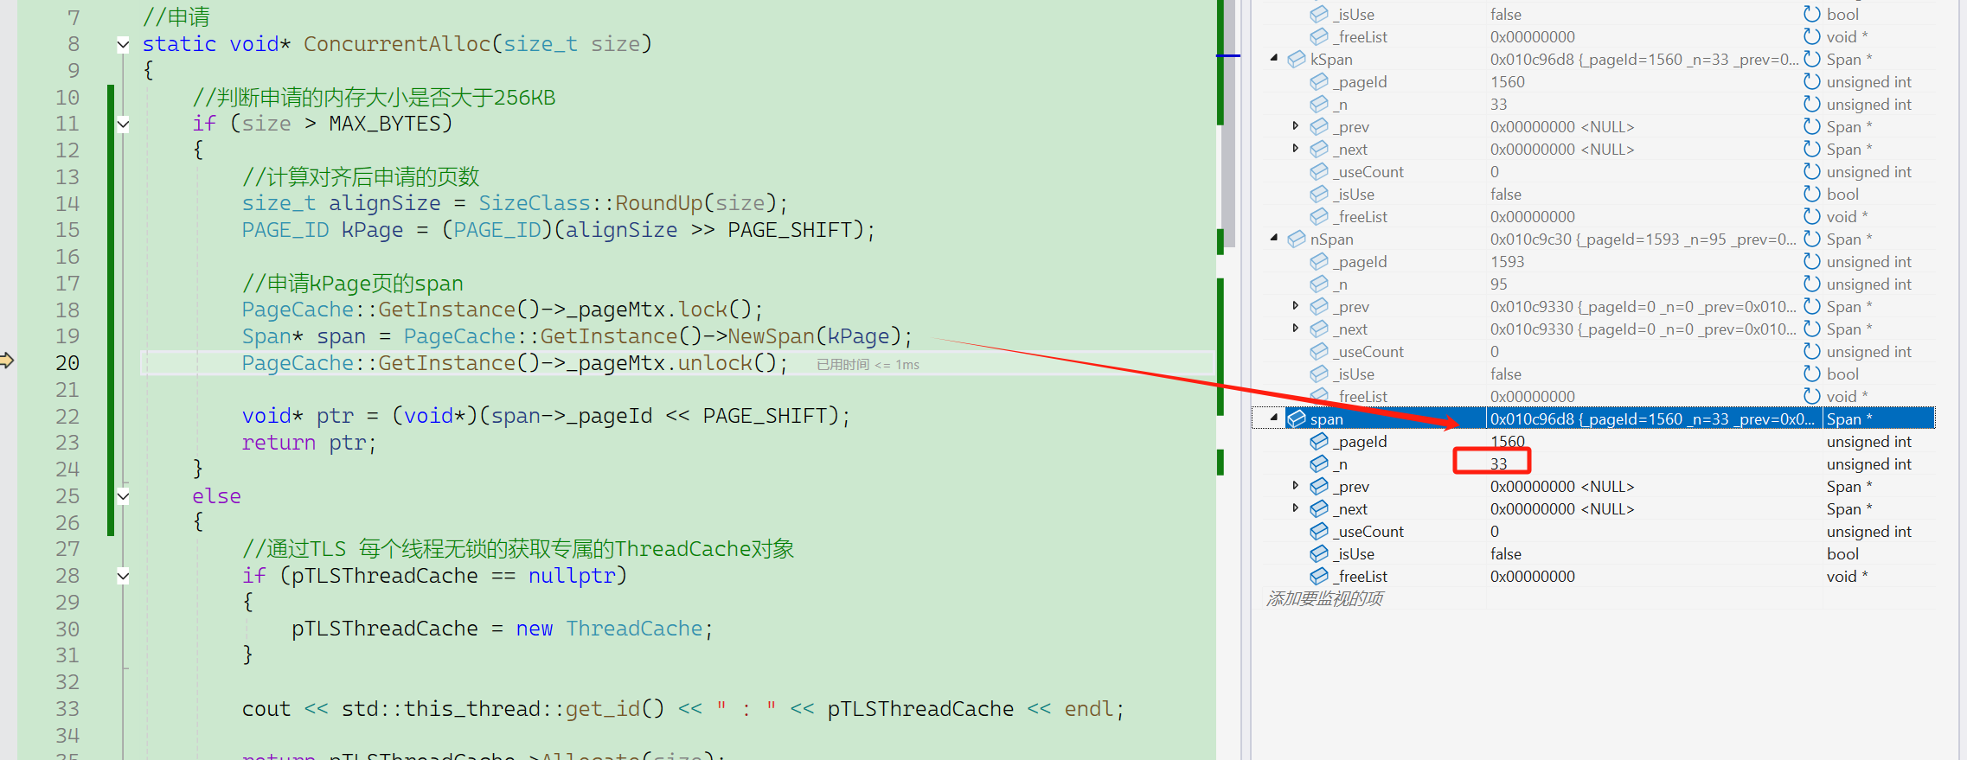The image size is (1967, 760).
Task: Fold the pTLSThreadCache nullptr check block
Action: click(x=123, y=576)
